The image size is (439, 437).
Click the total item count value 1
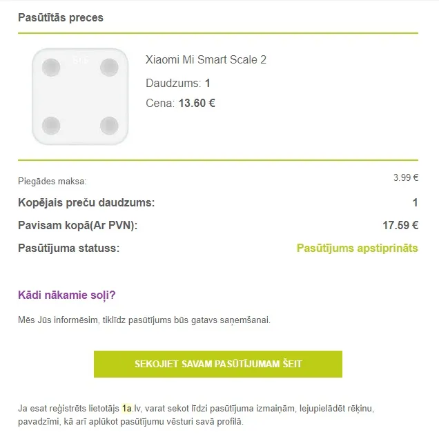(416, 202)
